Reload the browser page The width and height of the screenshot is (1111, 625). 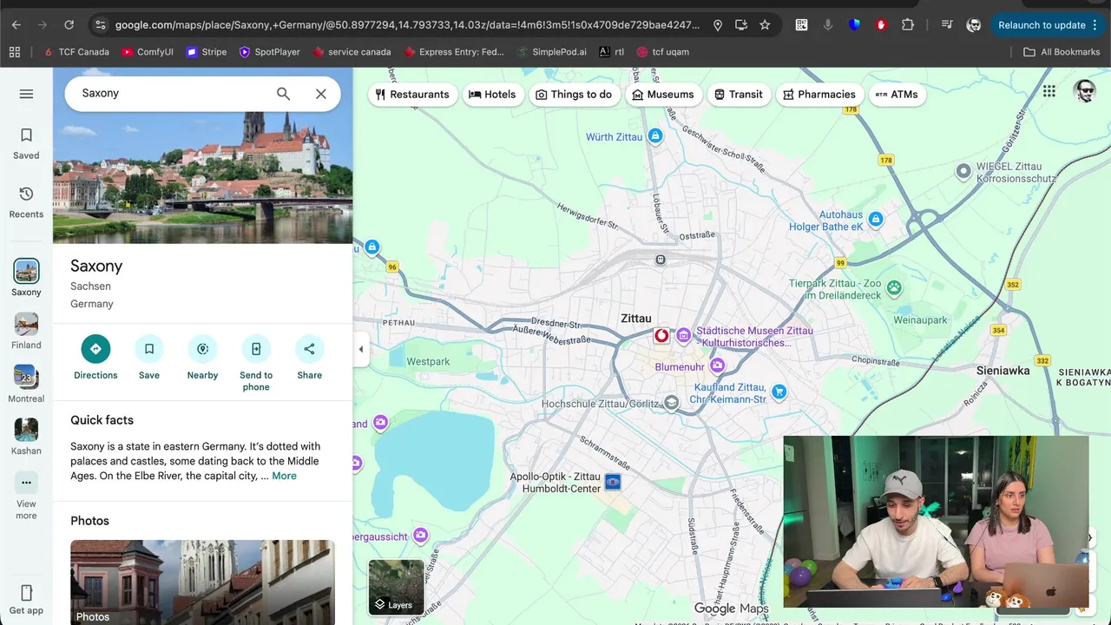pos(69,25)
